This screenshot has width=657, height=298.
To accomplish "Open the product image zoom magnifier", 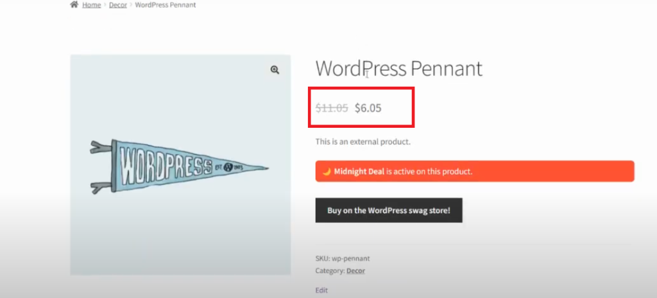I will [x=275, y=70].
